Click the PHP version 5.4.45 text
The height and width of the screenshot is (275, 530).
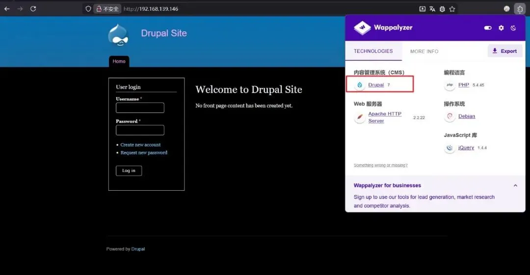pyautogui.click(x=478, y=85)
